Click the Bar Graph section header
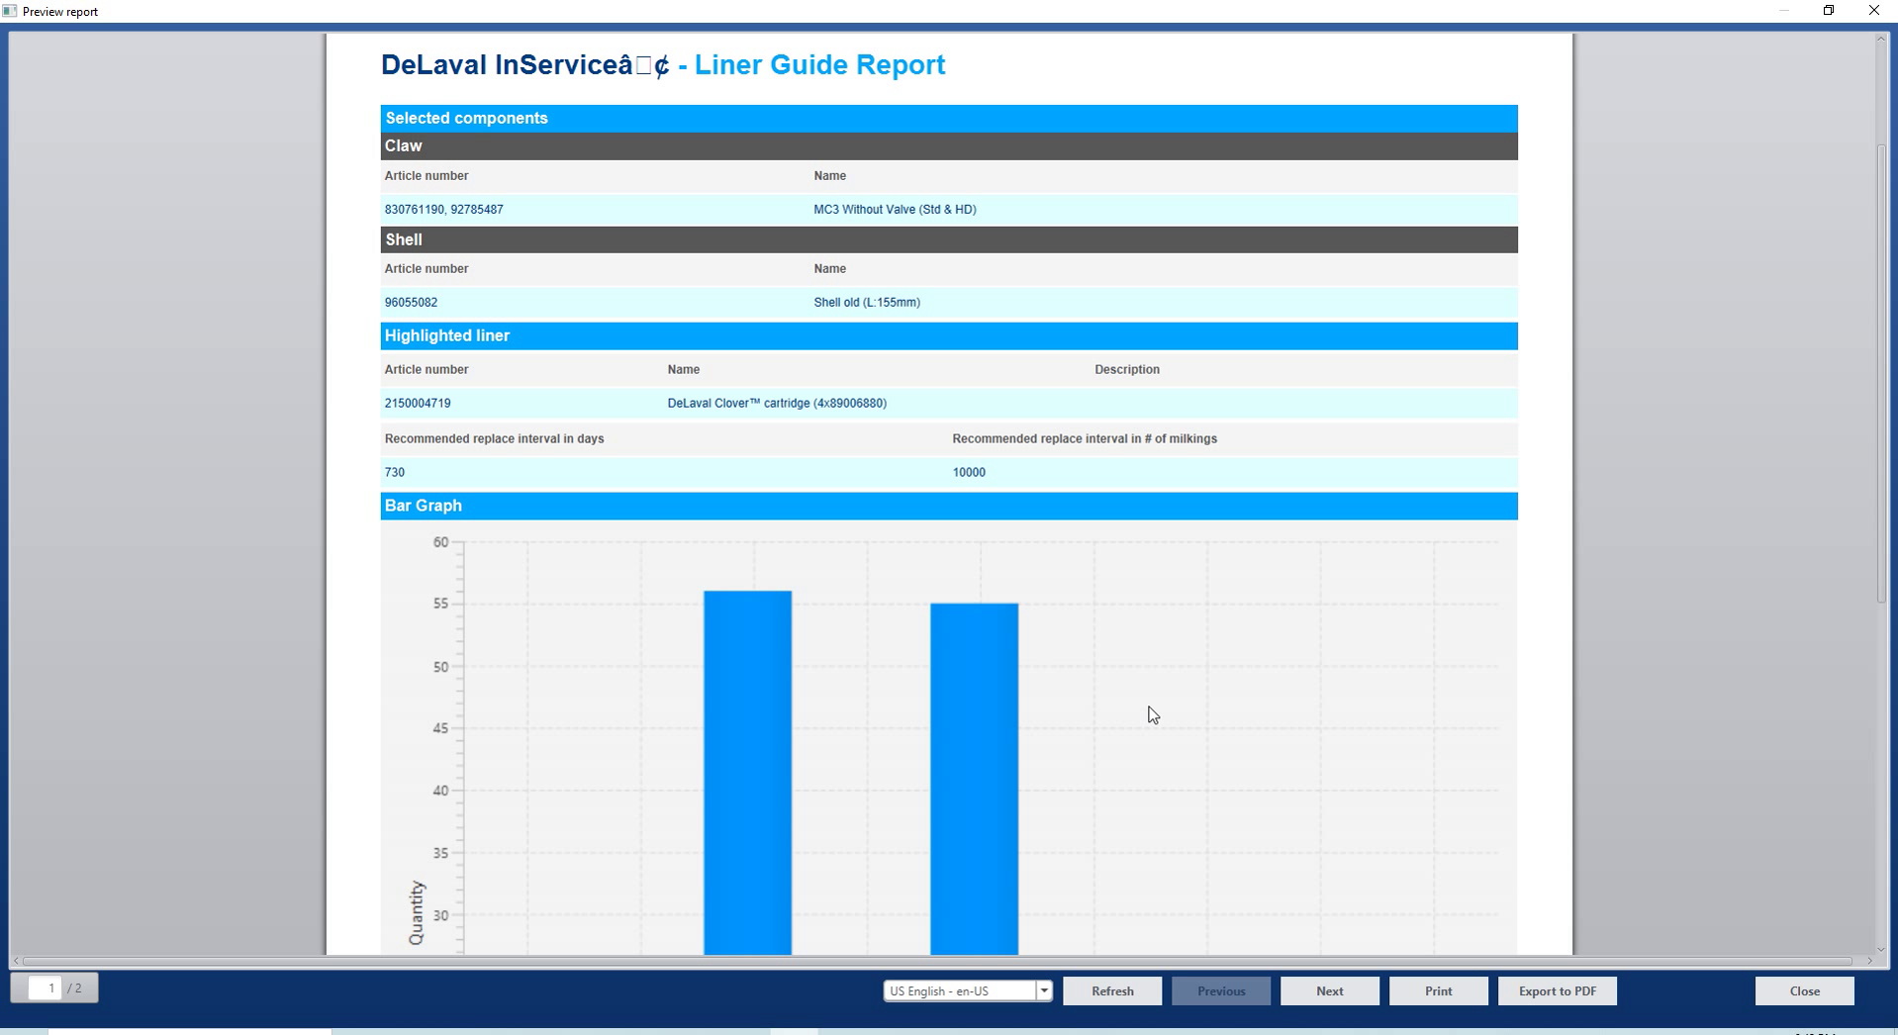Viewport: 1898px width, 1035px height. (949, 506)
